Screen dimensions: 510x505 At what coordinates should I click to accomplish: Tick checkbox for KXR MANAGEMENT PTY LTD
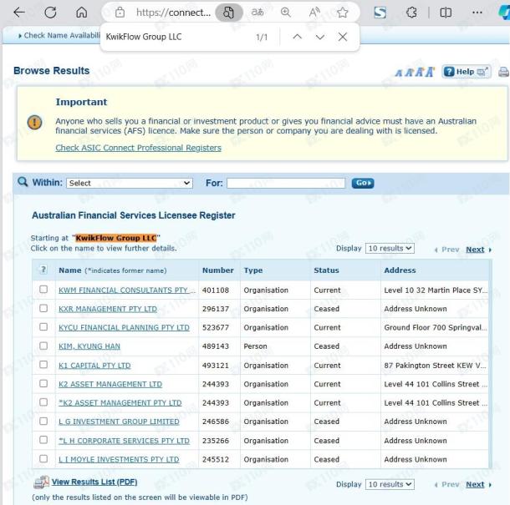(x=43, y=308)
